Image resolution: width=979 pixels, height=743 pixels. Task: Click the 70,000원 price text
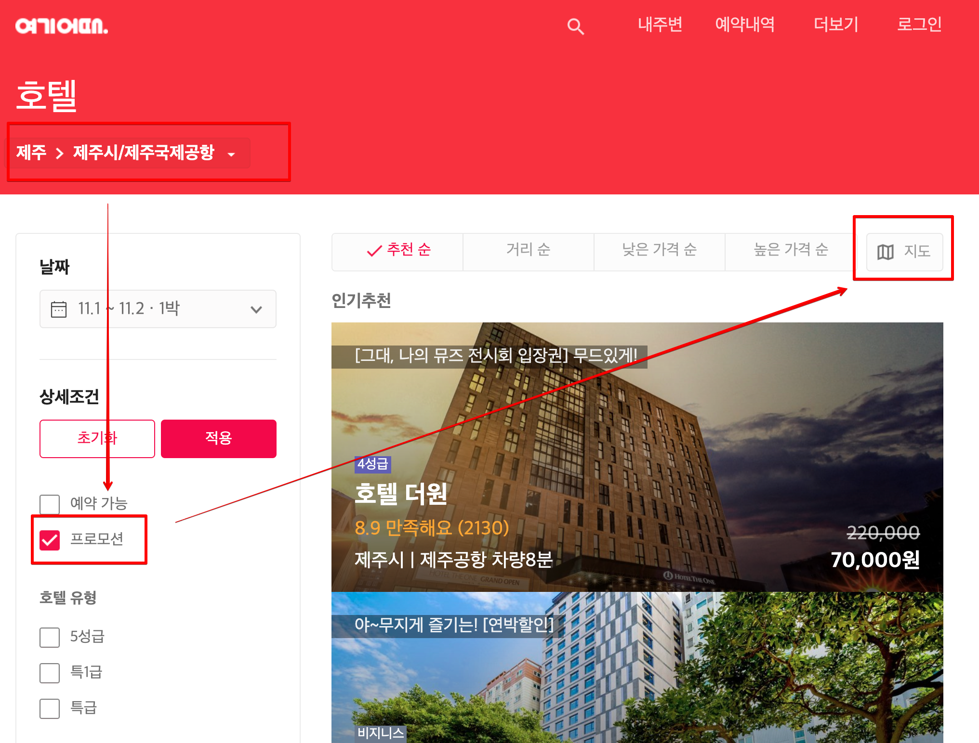click(875, 560)
